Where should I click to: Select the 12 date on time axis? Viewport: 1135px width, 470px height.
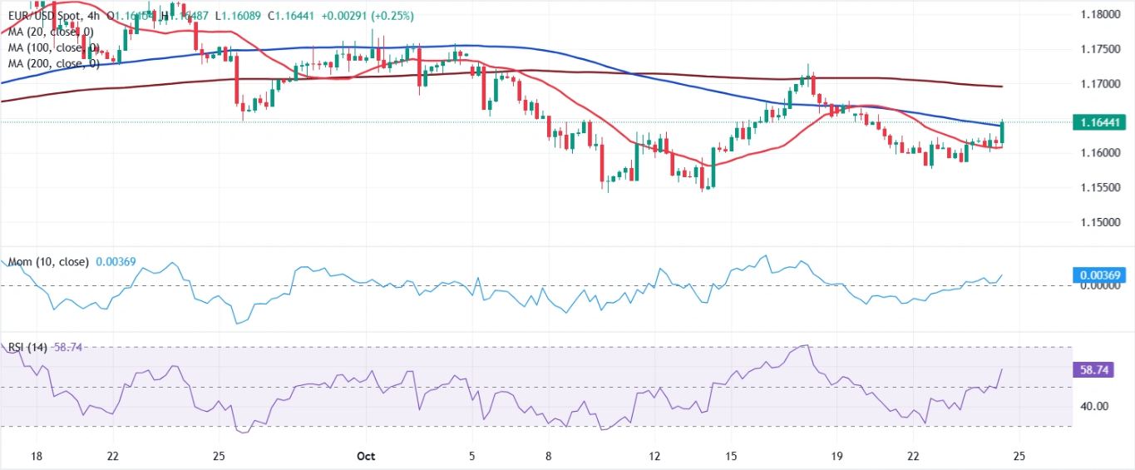[x=655, y=456]
